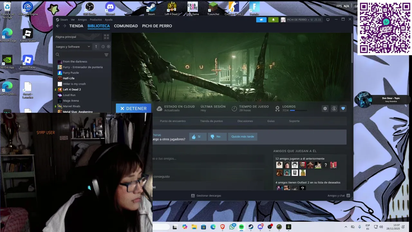Open Punto de encuentro tab
This screenshot has width=412, height=232.
173,121
